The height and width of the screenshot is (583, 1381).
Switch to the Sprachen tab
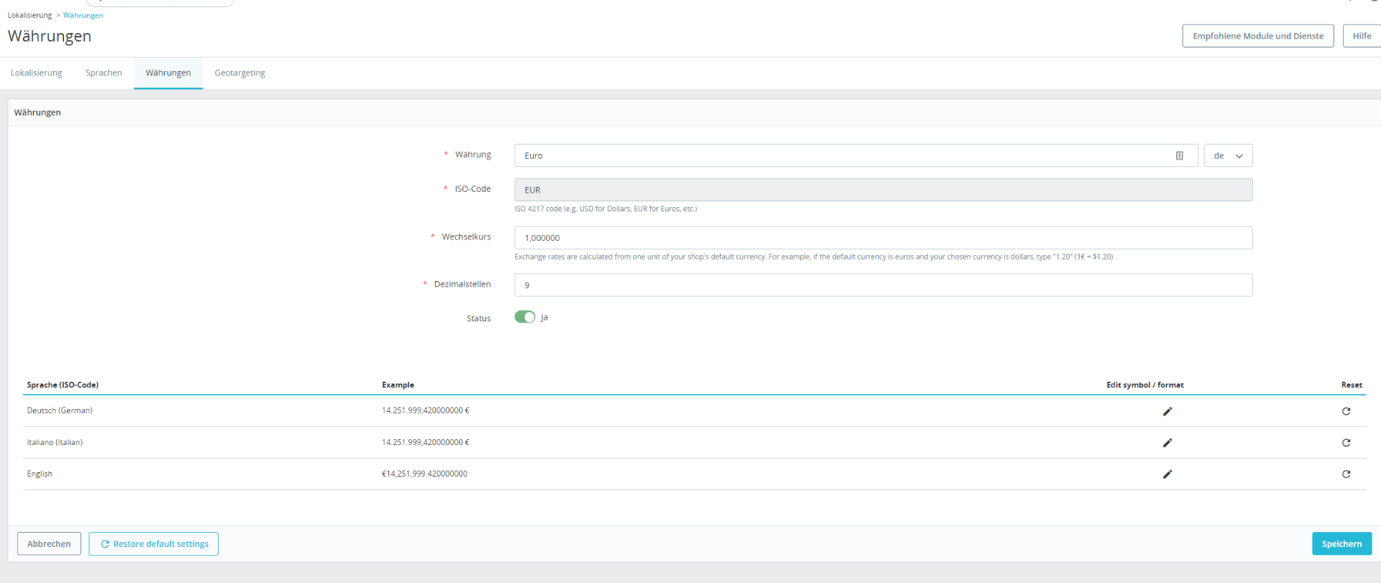(x=104, y=73)
